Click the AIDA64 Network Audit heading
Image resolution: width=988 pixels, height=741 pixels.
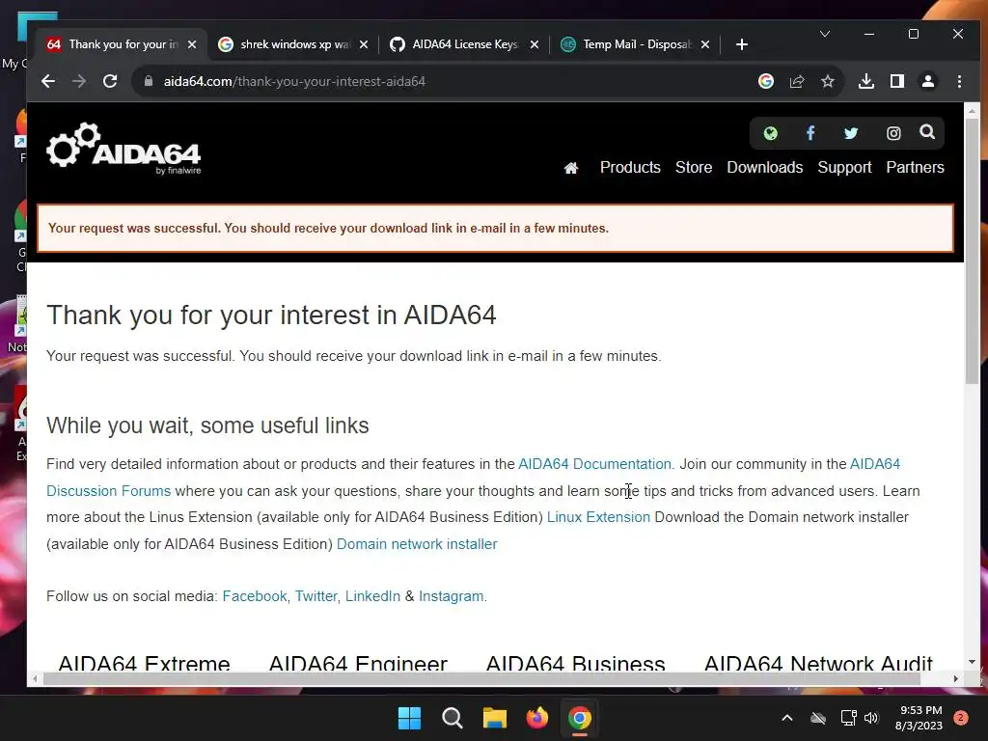click(818, 664)
